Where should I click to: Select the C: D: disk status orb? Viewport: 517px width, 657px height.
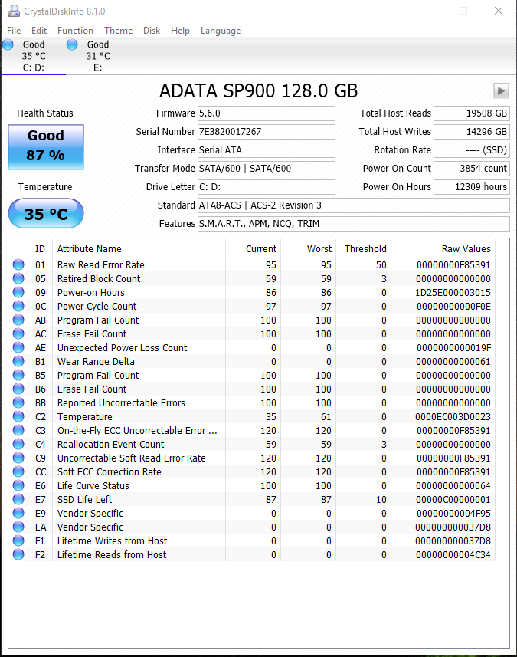(x=8, y=44)
